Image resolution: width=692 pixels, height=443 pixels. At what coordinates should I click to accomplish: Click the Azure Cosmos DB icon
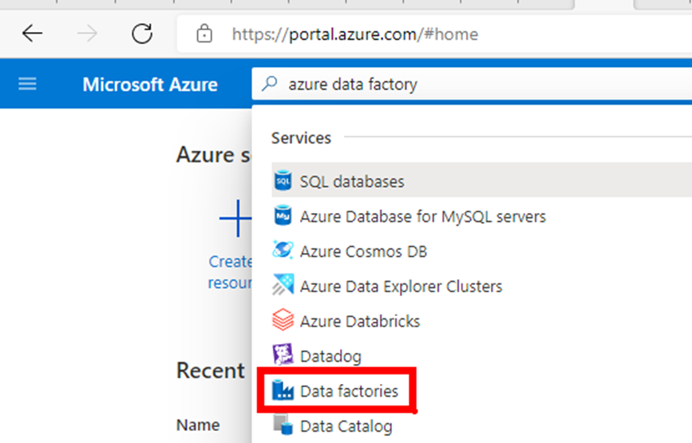click(x=283, y=251)
